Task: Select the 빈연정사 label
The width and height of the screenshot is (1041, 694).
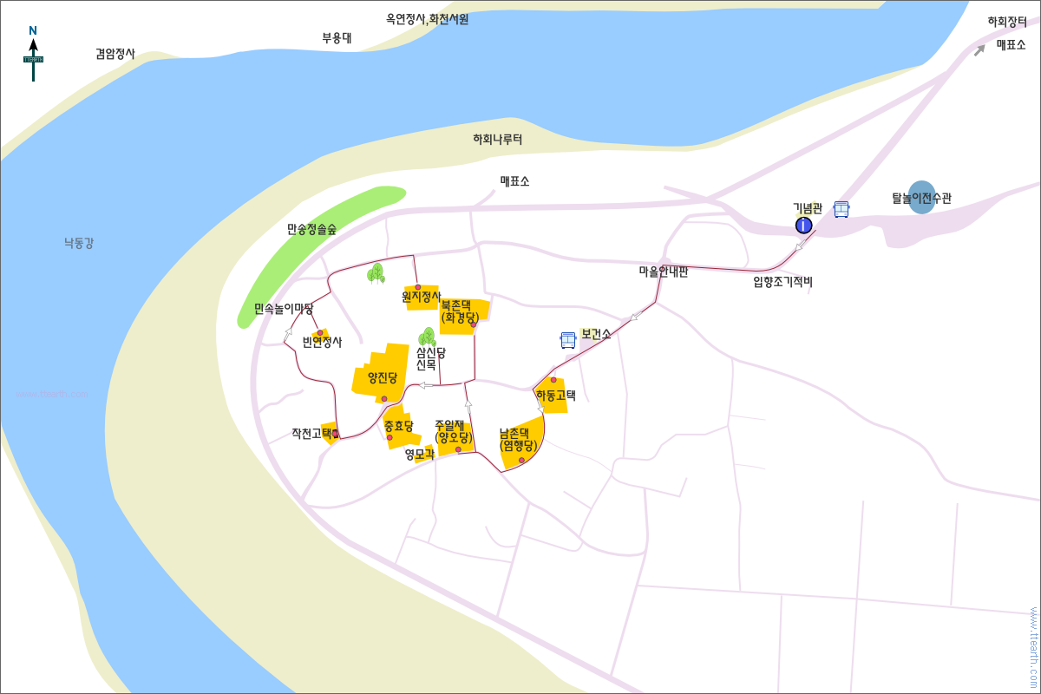Action: coord(322,343)
